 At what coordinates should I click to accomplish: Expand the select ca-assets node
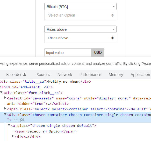[5, 98]
